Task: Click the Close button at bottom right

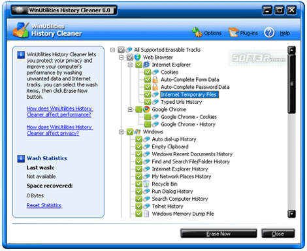Action: (278, 233)
